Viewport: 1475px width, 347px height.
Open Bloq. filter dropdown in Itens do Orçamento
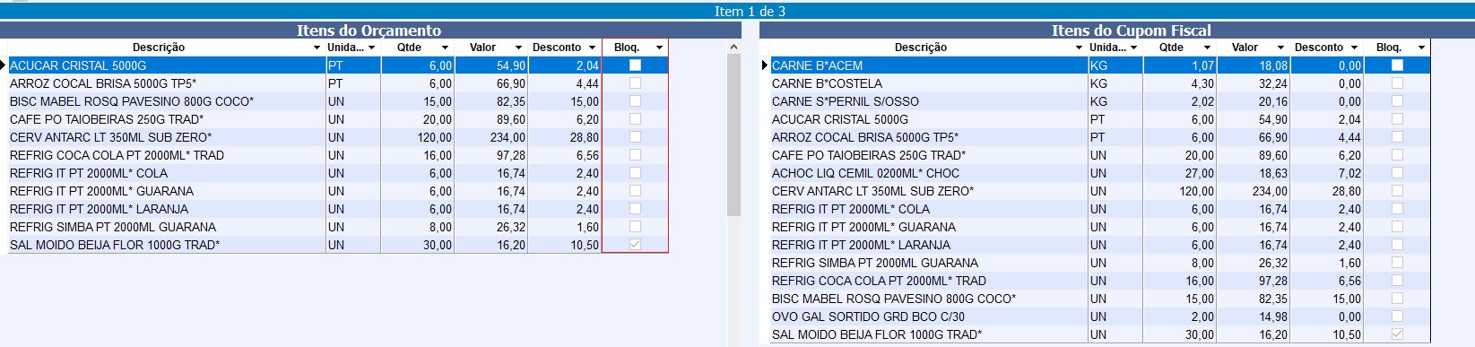click(660, 48)
